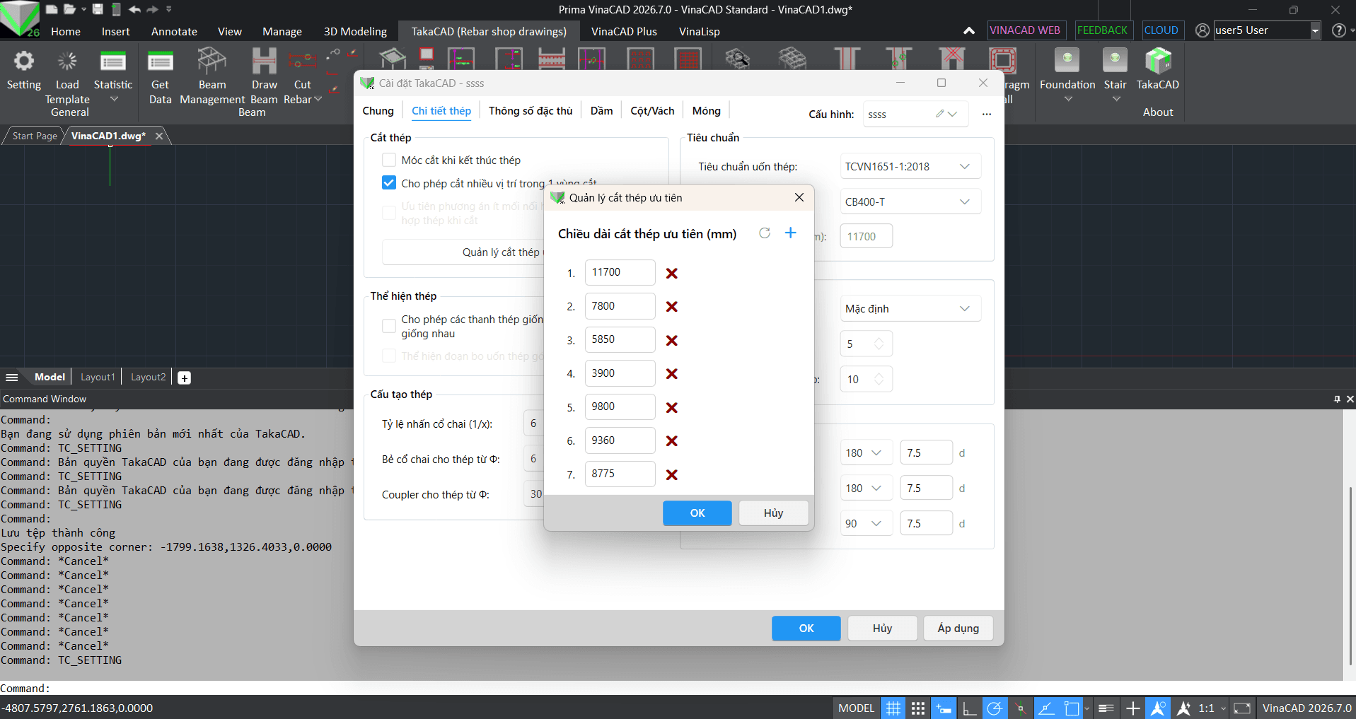Image resolution: width=1356 pixels, height=719 pixels.
Task: Add a new priority cut length
Action: click(x=791, y=233)
